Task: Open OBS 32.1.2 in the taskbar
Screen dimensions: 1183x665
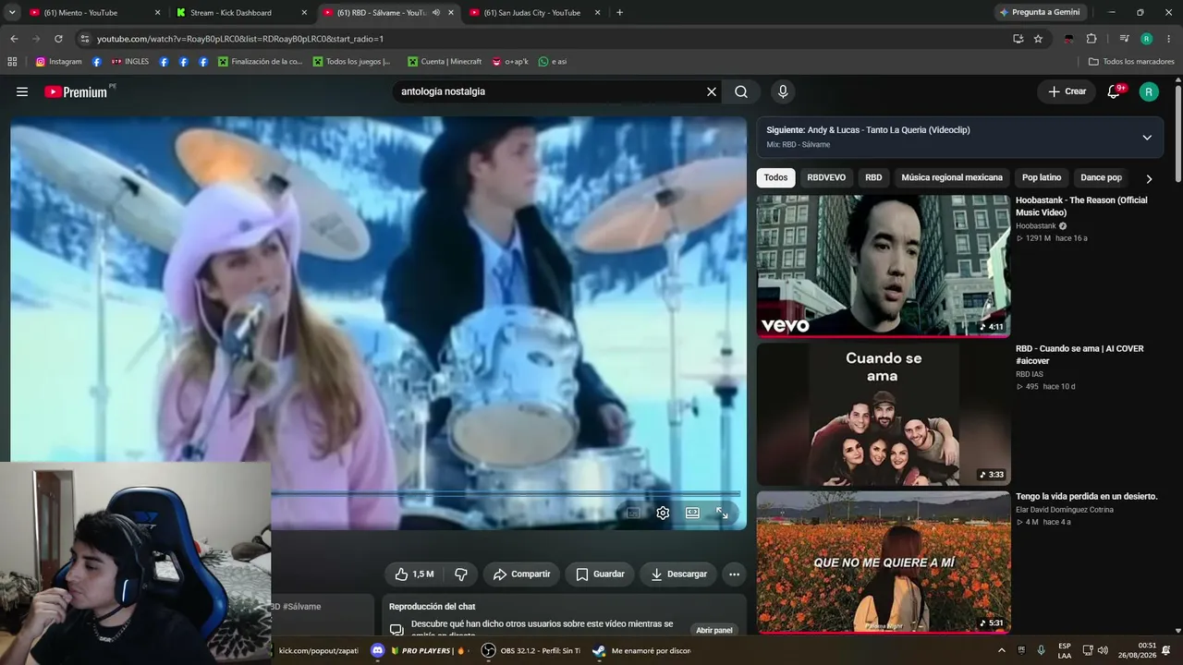Action: [531, 650]
